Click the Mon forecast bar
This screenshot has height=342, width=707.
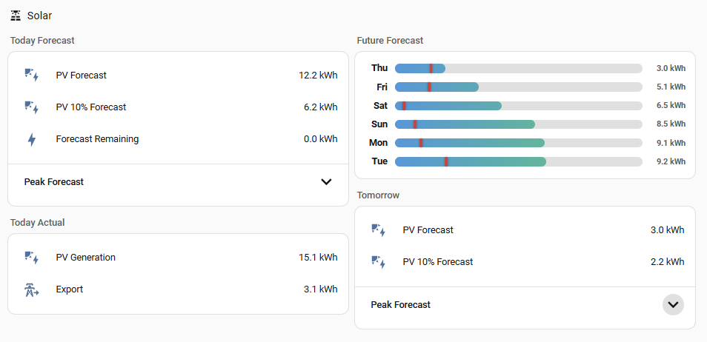[x=519, y=143]
